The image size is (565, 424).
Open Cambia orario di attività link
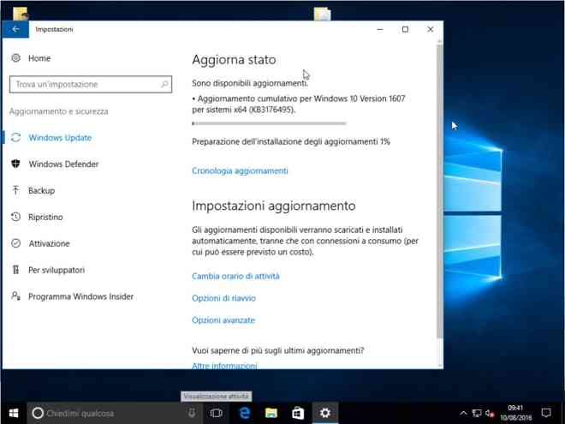click(x=235, y=276)
